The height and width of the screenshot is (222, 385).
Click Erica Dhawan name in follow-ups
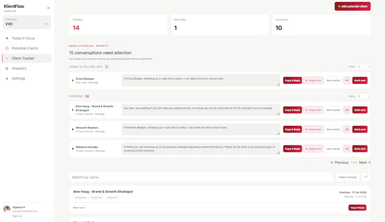pos(85,79)
